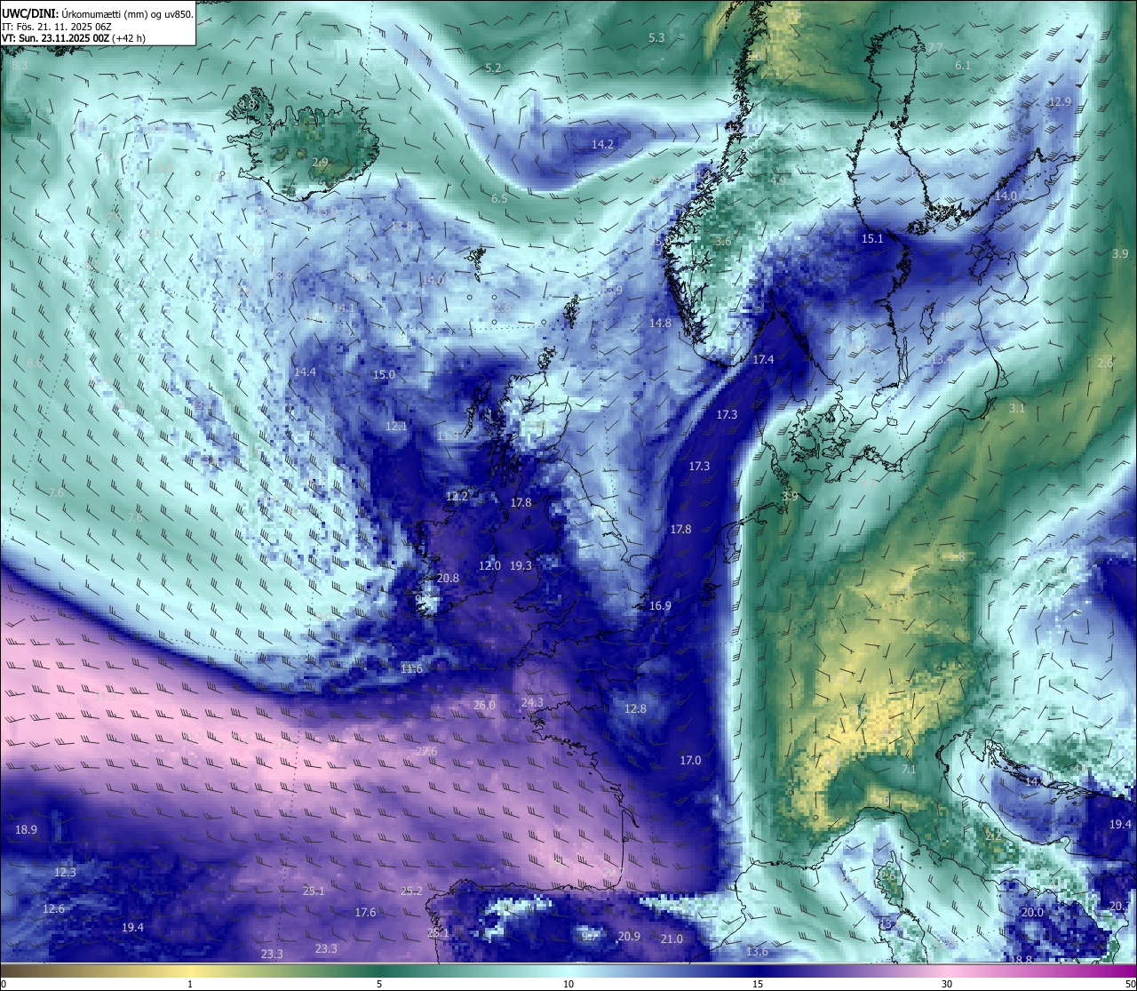Click the '14.4' value in the Atlantic
The width and height of the screenshot is (1137, 991).
tap(305, 372)
